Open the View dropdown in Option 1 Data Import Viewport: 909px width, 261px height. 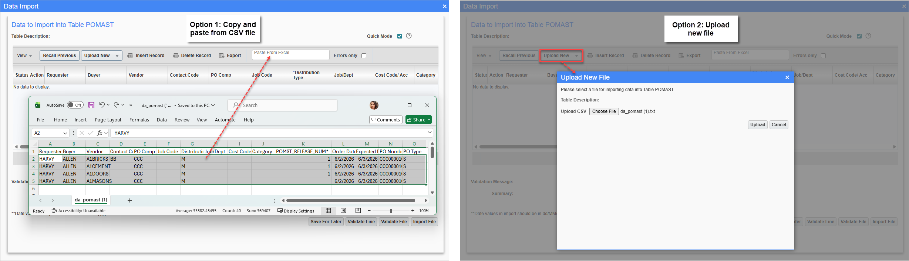point(24,56)
